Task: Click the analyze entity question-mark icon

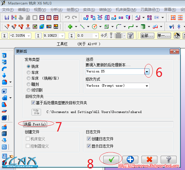Action: [7, 27]
